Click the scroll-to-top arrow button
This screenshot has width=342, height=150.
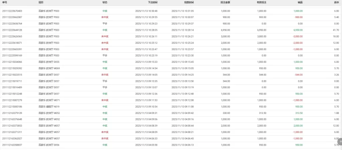pos(339,142)
